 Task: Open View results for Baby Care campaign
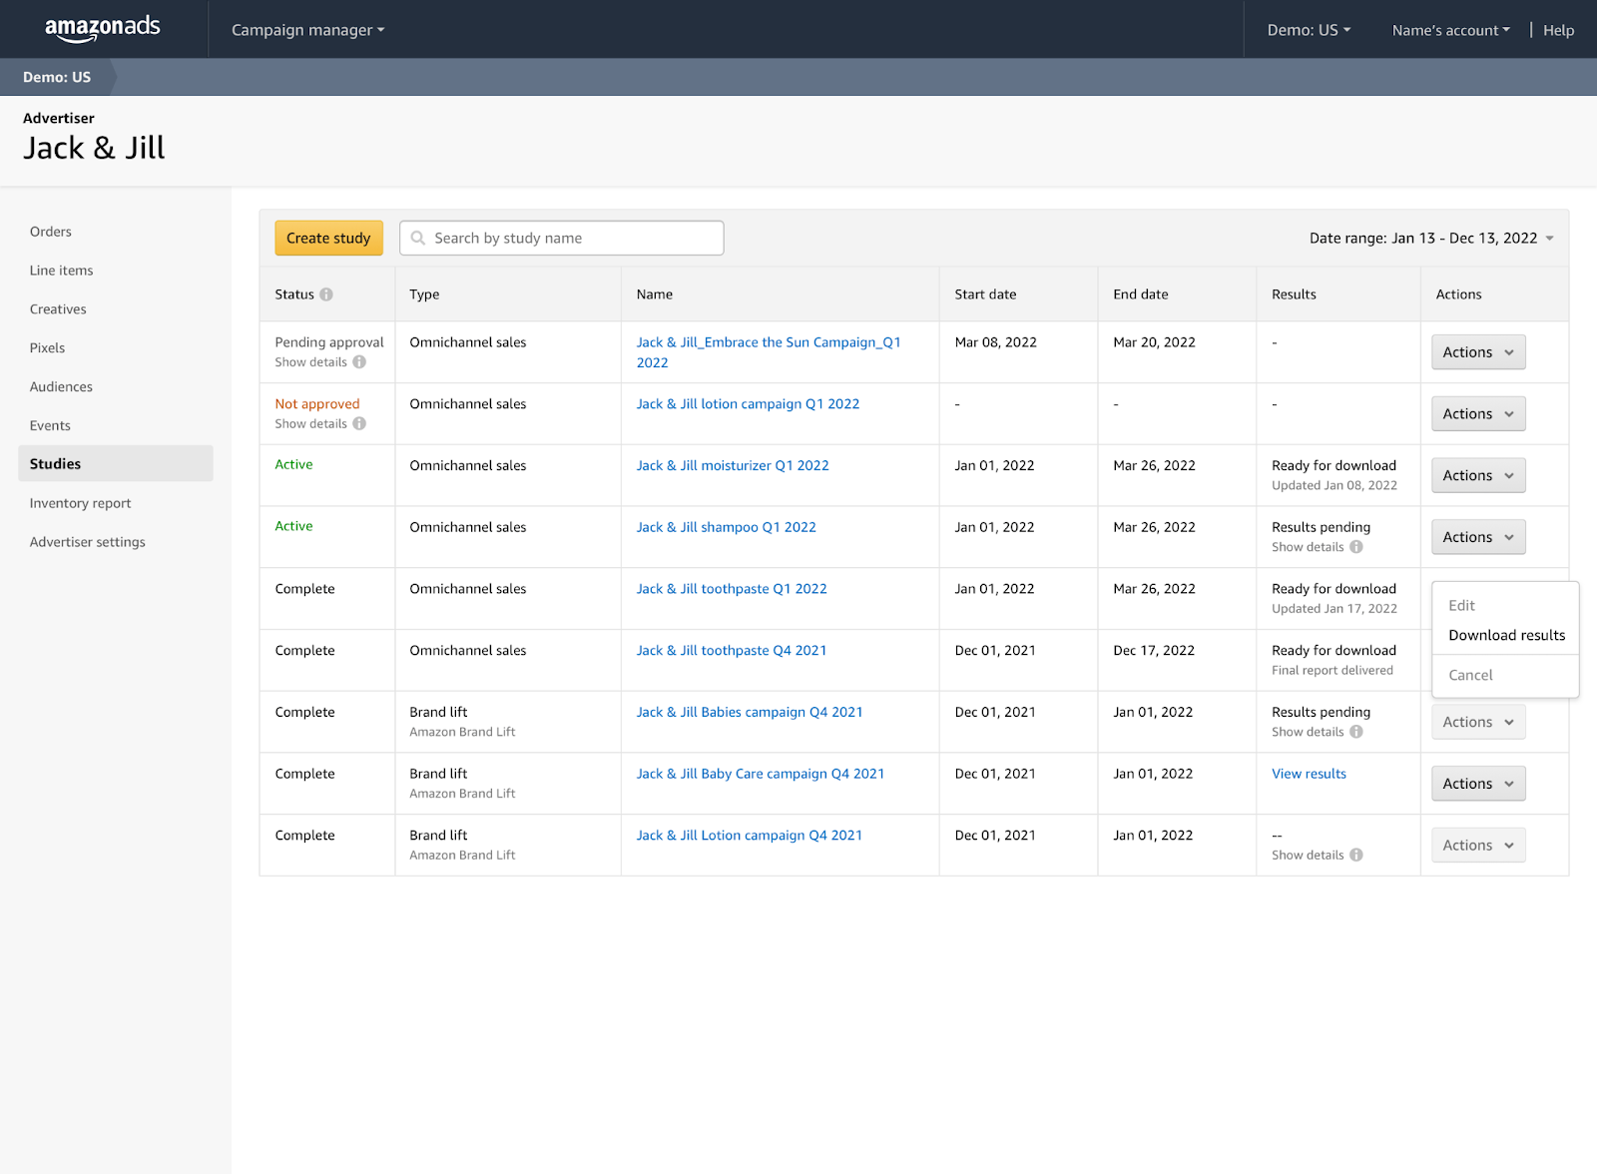click(x=1309, y=774)
